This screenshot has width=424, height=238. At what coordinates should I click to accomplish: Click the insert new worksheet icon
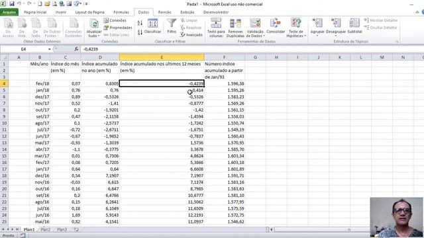76,229
